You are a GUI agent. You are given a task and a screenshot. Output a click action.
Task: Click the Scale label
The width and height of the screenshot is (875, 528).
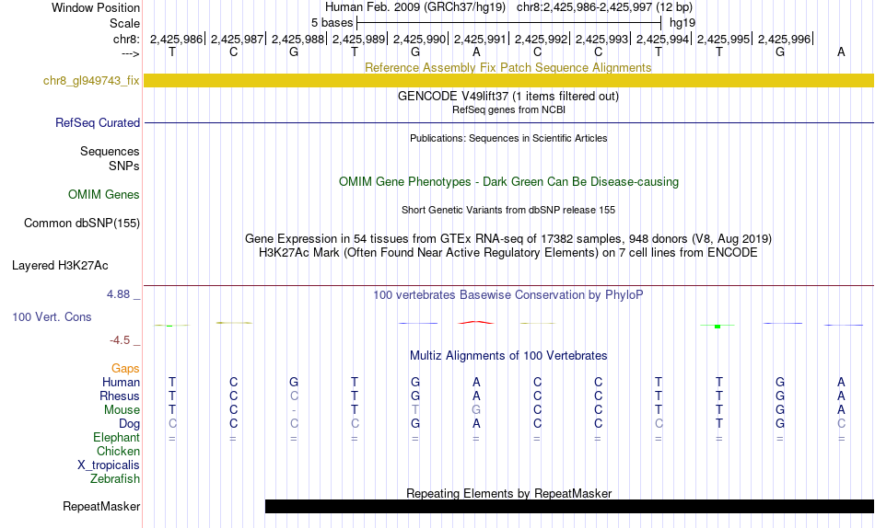pyautogui.click(x=124, y=23)
